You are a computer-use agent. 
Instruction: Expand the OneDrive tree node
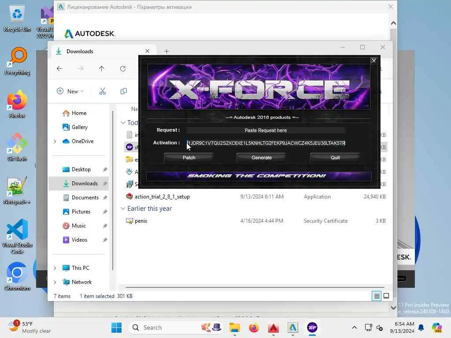(55, 141)
